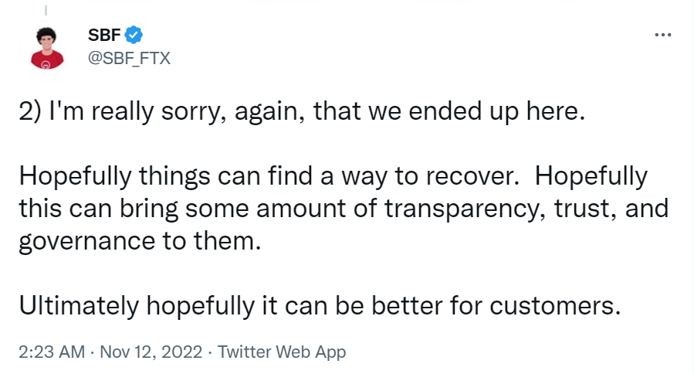The height and width of the screenshot is (374, 694).
Task: Click the "governance to them." line
Action: 135,240
